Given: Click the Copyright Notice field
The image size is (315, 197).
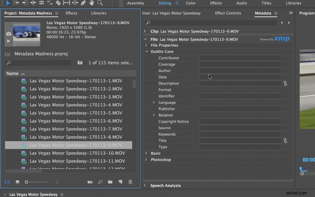Looking at the screenshot, I should (240, 122).
